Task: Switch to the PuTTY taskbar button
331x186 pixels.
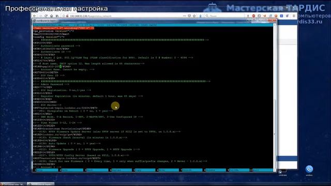Action: 40,184
